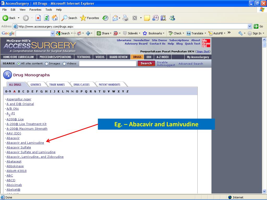
Task: Click the AutoFill button
Action: [x=216, y=33]
